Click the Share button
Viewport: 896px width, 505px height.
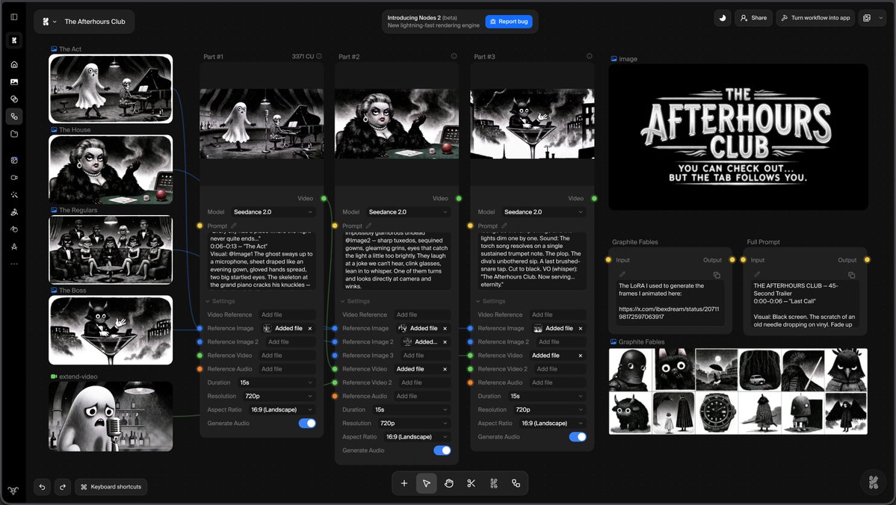pyautogui.click(x=754, y=18)
